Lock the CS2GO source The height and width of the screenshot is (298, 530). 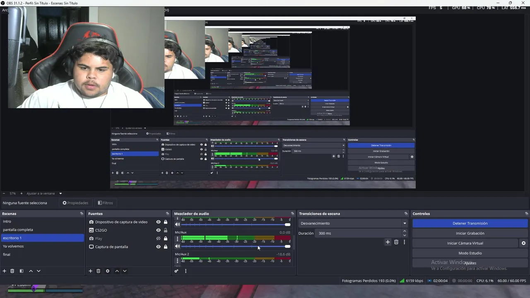tap(166, 230)
